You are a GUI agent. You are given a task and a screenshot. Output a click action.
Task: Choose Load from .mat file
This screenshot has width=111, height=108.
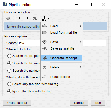point(61,32)
